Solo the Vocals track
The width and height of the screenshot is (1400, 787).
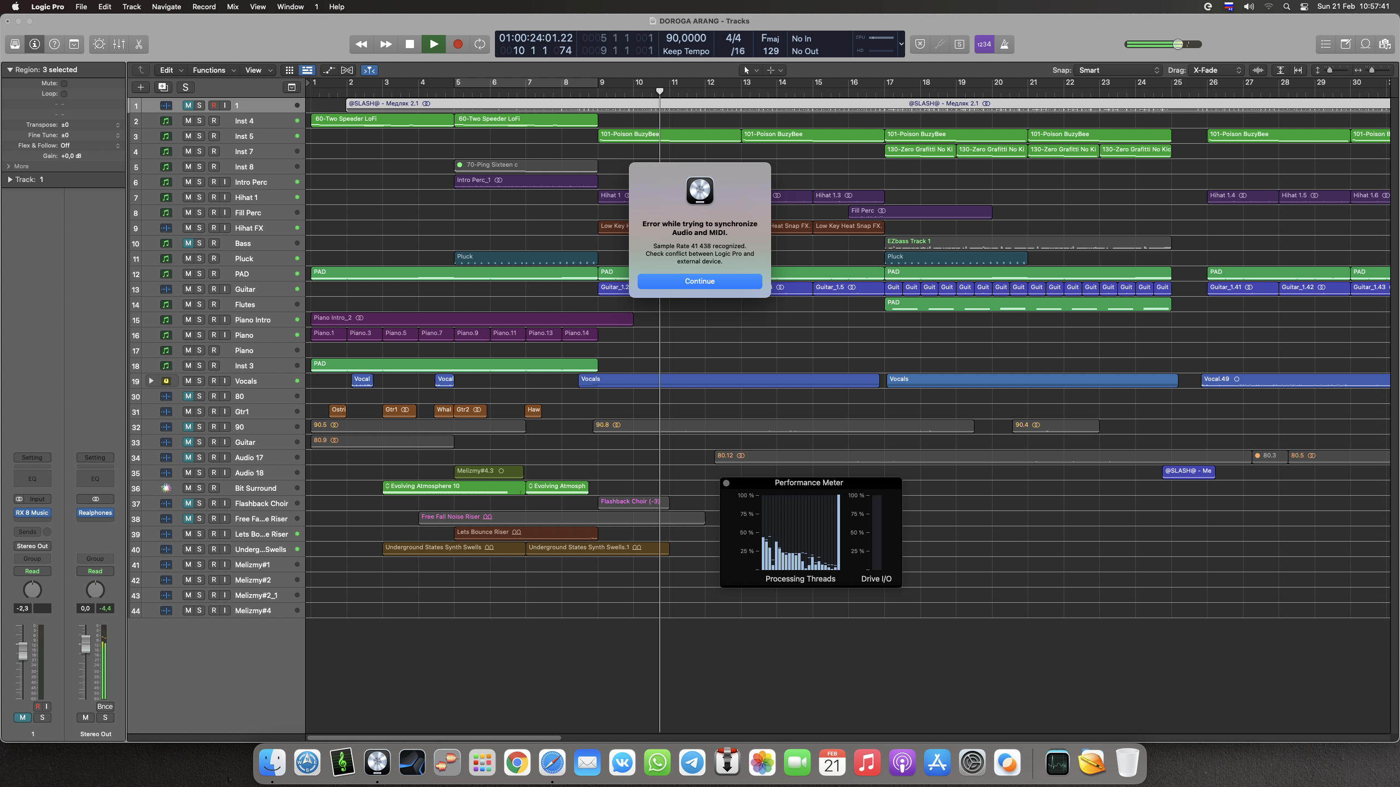pos(199,381)
